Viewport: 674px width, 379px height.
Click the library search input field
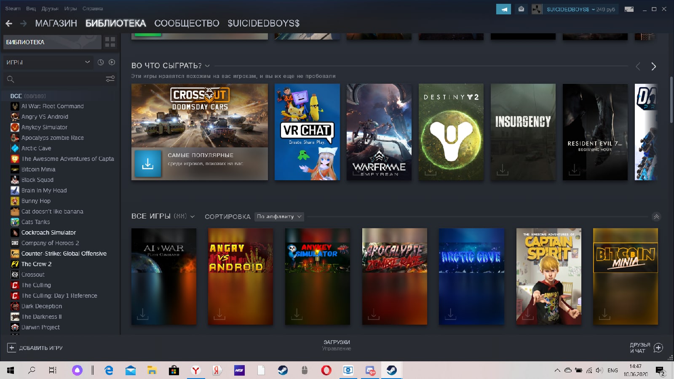pyautogui.click(x=59, y=79)
